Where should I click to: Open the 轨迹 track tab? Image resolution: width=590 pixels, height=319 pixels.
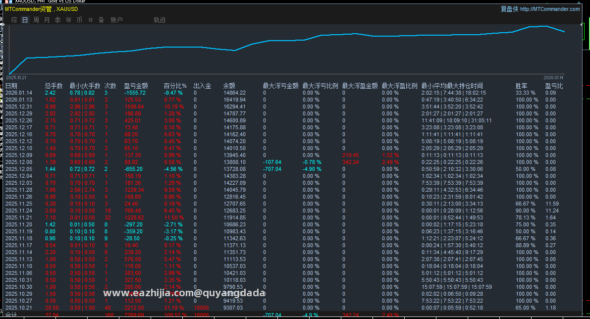(x=160, y=20)
